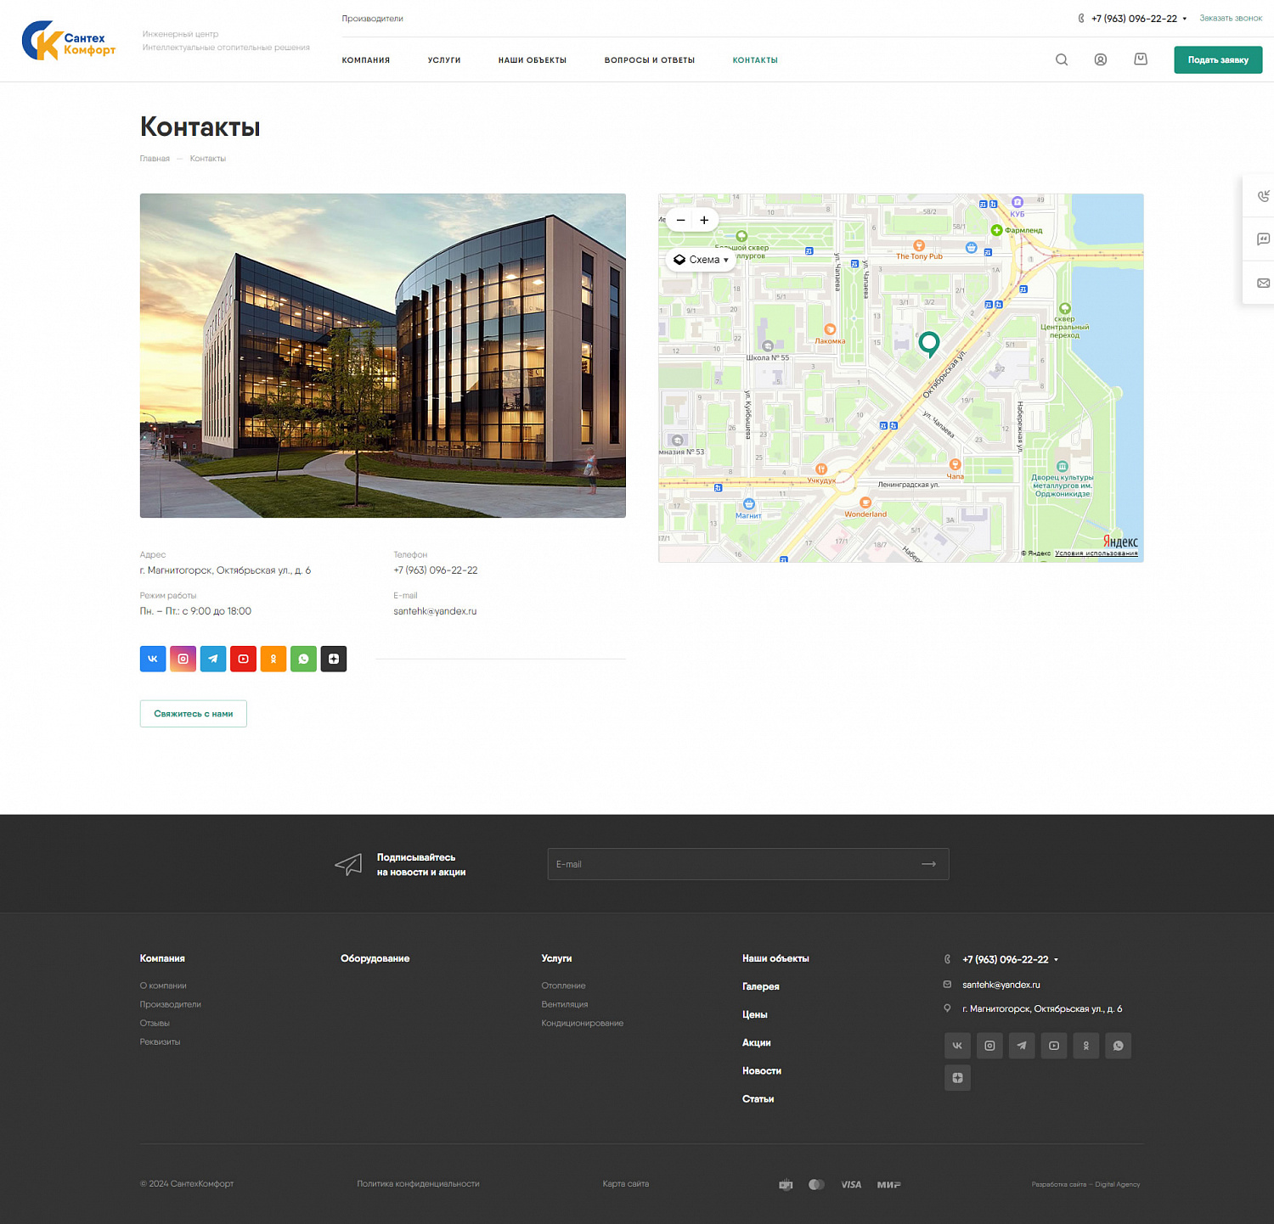Open the Наши объекты menu item
1274x1224 pixels.
click(533, 60)
